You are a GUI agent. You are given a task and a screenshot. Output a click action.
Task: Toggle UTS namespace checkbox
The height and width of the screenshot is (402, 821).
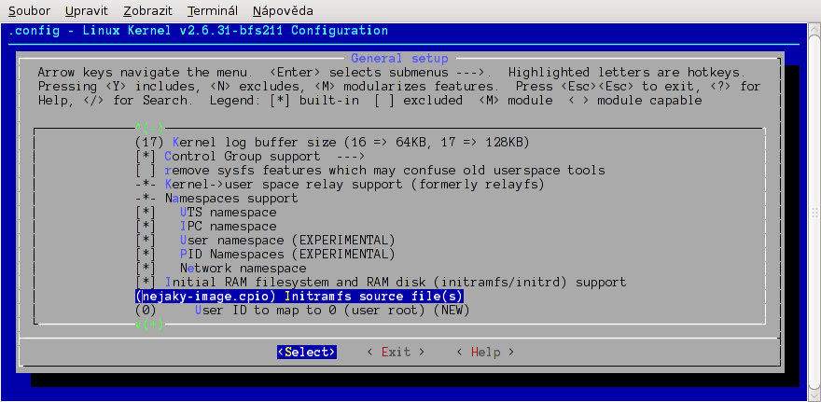tap(146, 213)
